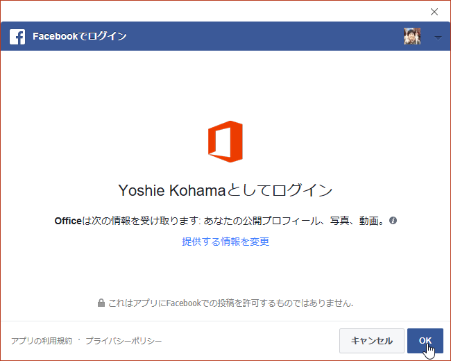Confirm login with the OK button

tap(425, 341)
